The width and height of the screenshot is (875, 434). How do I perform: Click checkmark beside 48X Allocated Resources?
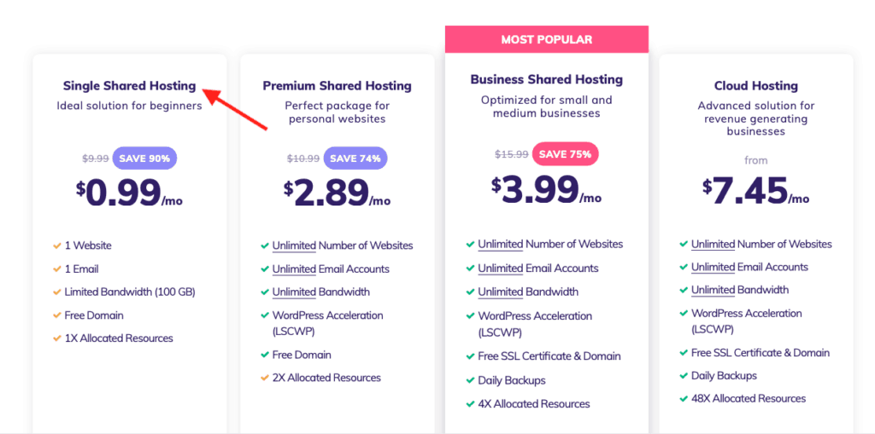click(x=684, y=398)
